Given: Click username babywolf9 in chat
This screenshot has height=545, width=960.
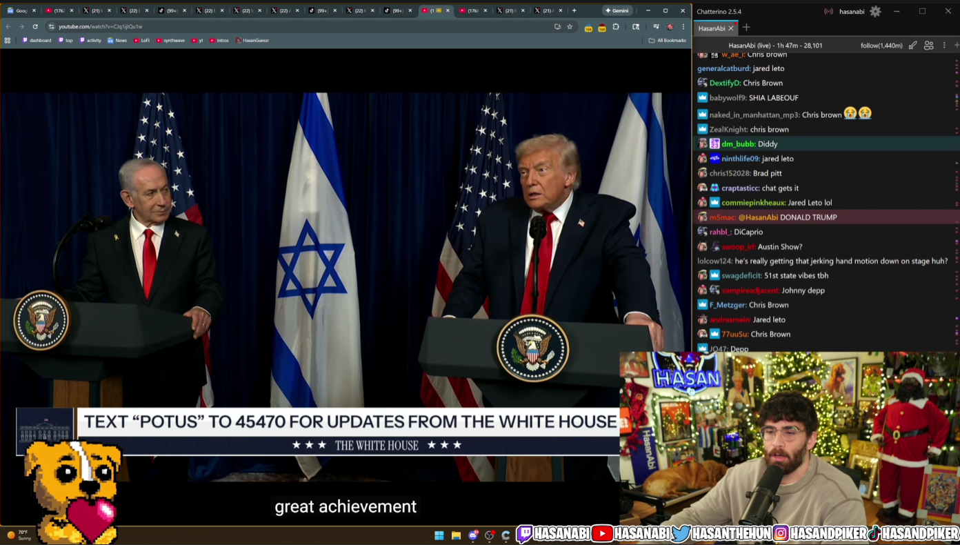Looking at the screenshot, I should [728, 98].
